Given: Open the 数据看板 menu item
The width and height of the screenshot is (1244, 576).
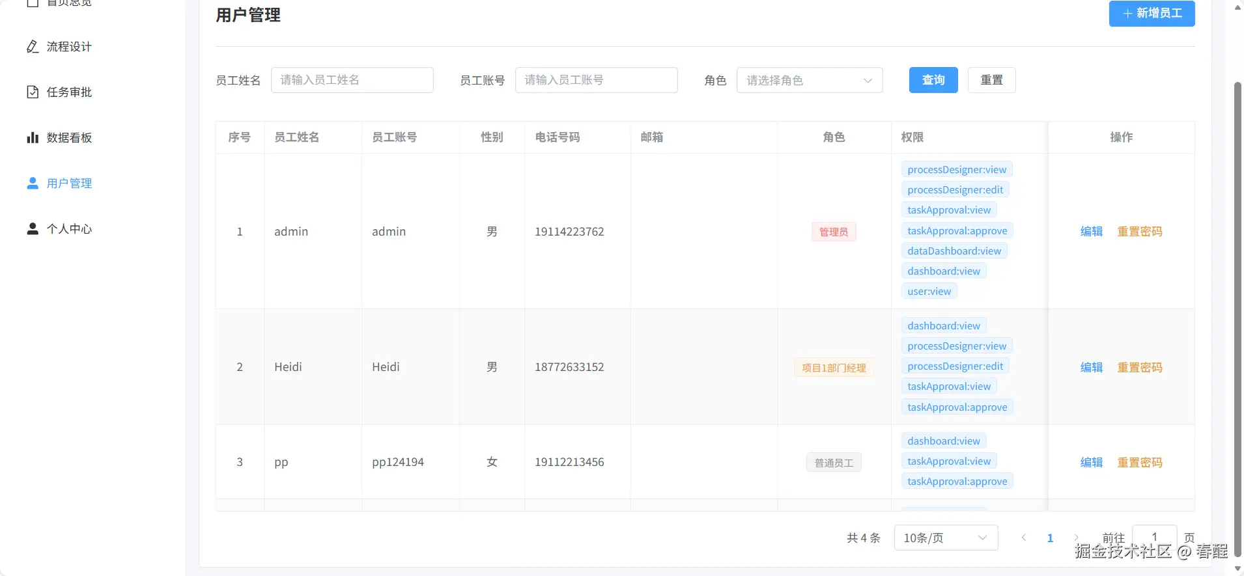Looking at the screenshot, I should click(x=69, y=138).
